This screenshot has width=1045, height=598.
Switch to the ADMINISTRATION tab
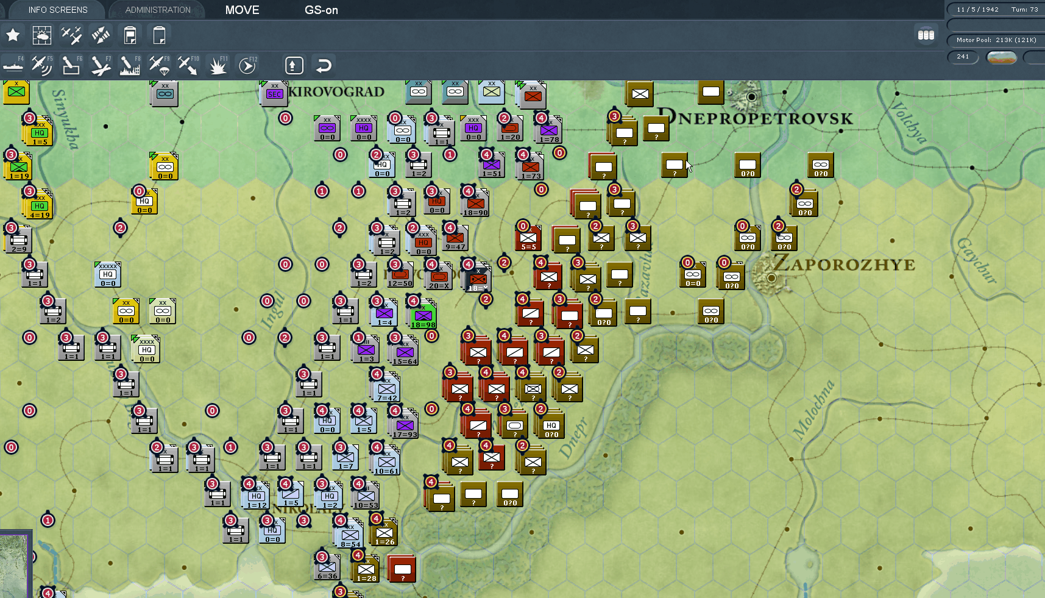pos(158,10)
